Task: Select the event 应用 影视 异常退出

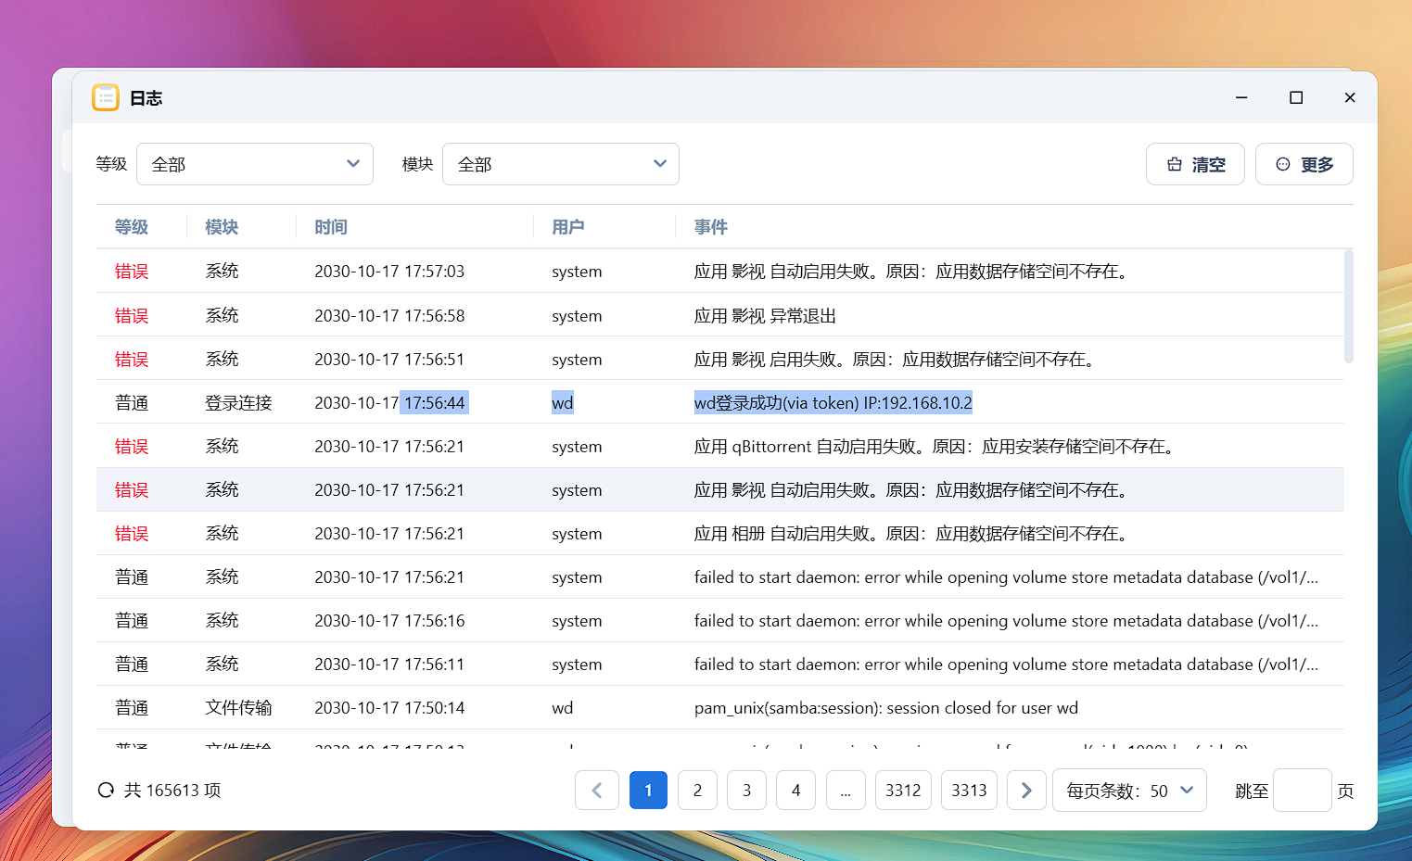Action: click(x=765, y=315)
